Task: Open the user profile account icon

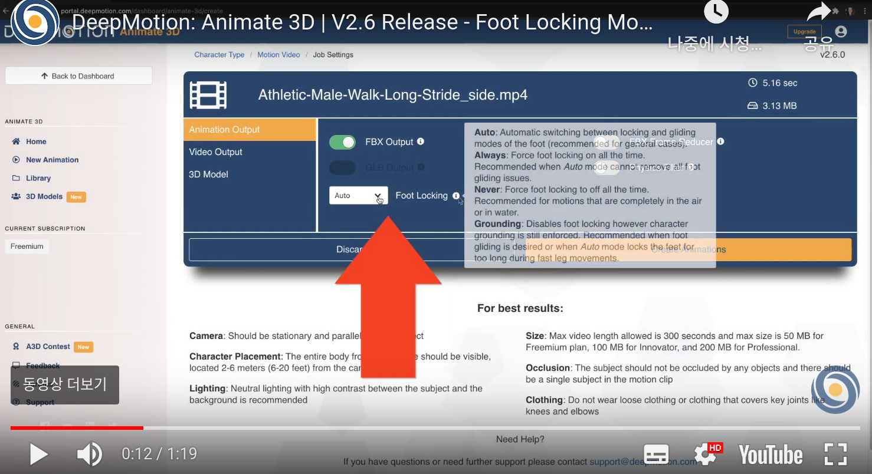Action: click(x=841, y=31)
